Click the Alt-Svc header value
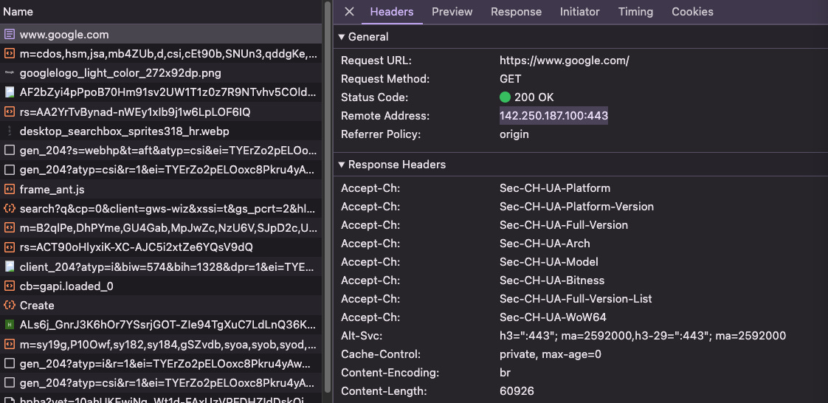The width and height of the screenshot is (828, 403). tap(643, 336)
